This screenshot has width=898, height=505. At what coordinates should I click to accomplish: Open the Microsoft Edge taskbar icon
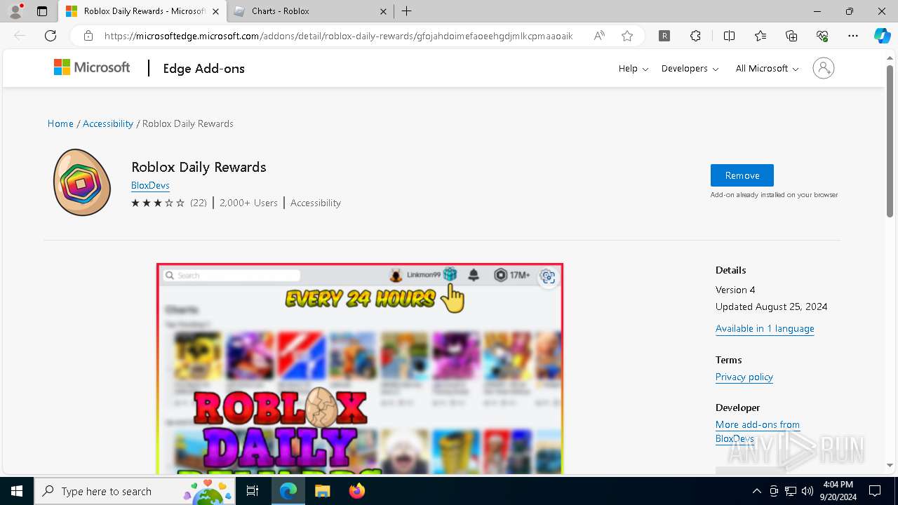(x=288, y=491)
